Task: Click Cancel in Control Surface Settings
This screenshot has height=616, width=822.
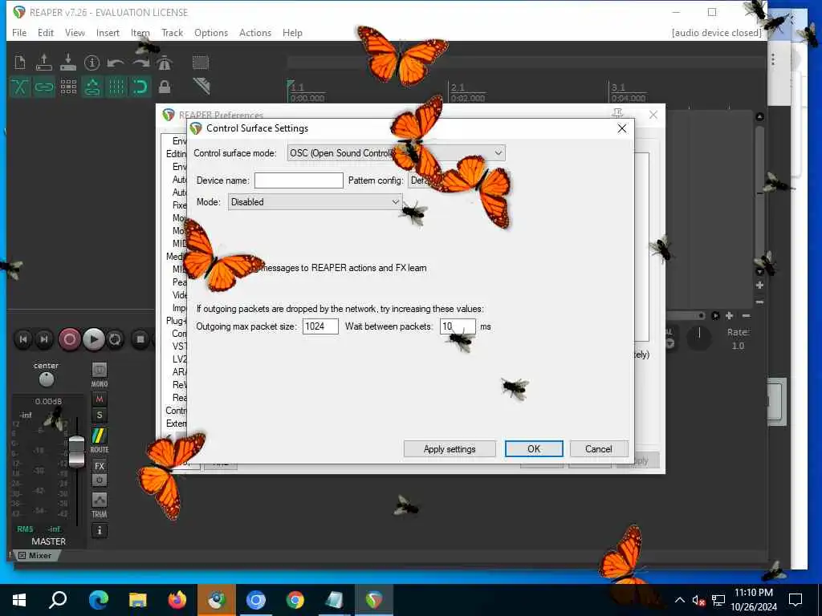Action: click(598, 449)
